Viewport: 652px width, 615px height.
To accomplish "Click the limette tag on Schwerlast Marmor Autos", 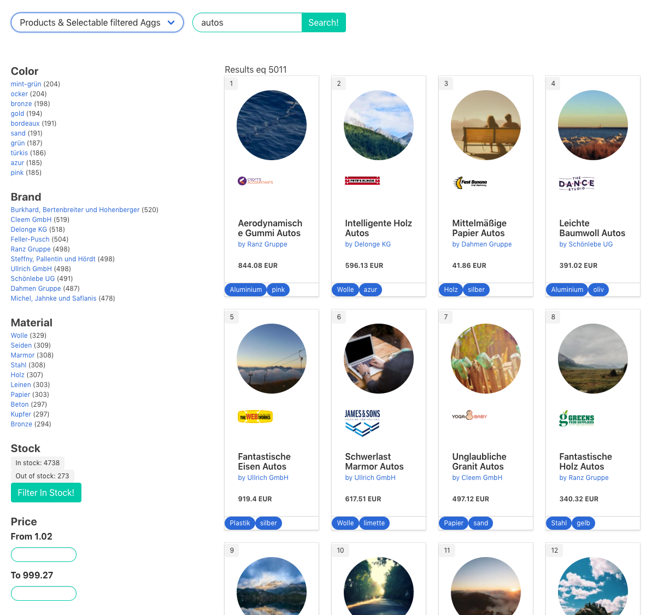I will pos(374,523).
